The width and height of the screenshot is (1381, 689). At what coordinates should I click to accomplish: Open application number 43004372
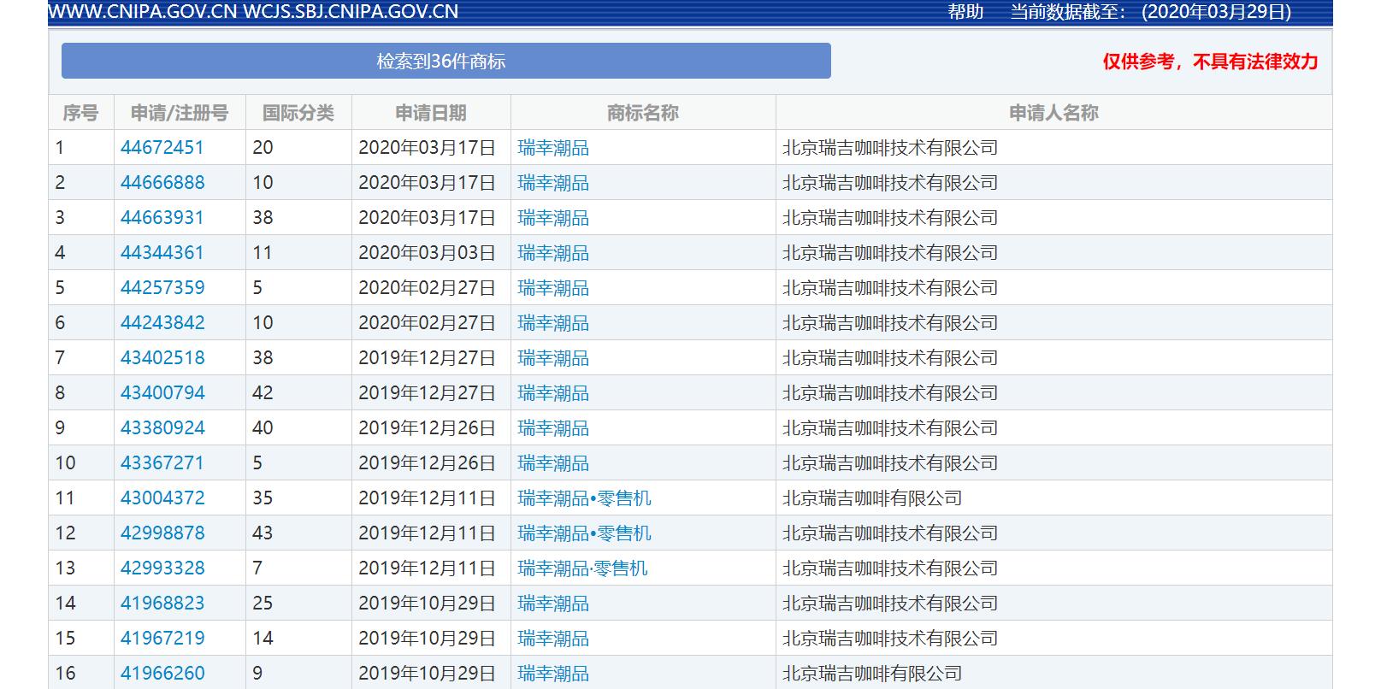point(162,498)
